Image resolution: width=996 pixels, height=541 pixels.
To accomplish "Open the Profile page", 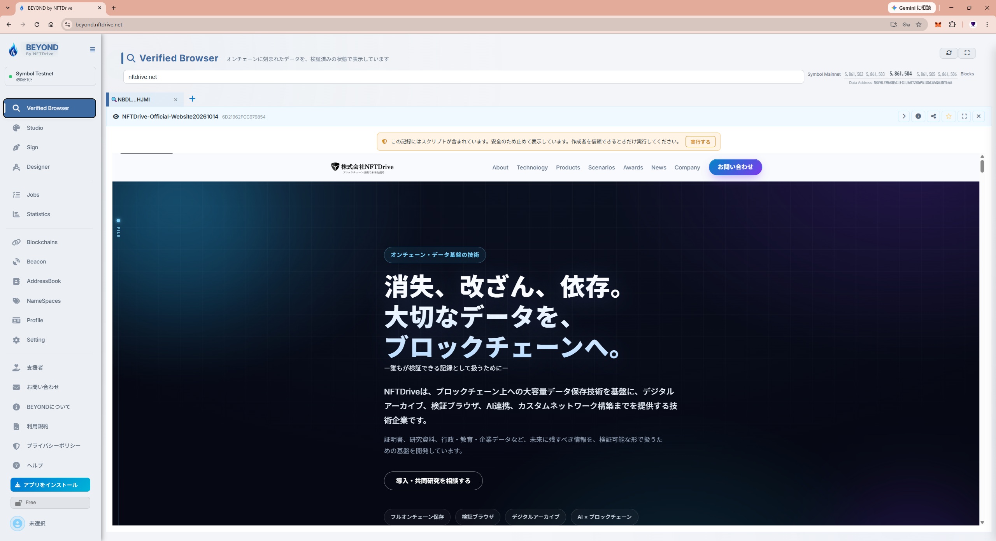I will 50,320.
